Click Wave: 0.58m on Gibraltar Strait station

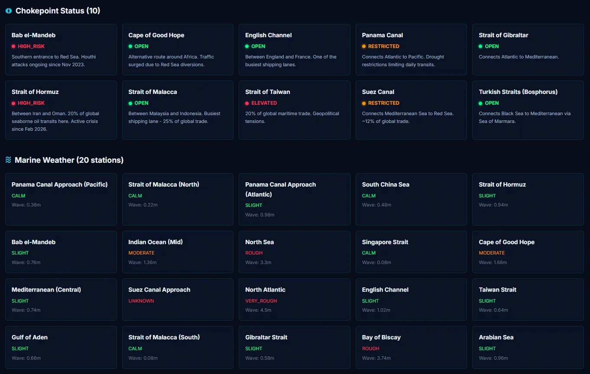(x=259, y=358)
